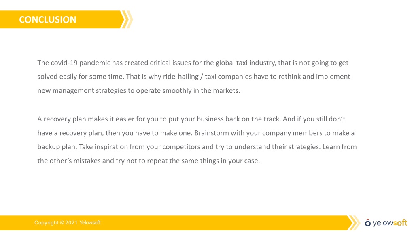Click the Yelowsoft logo icon
The height and width of the screenshot is (232, 414).
point(368,223)
